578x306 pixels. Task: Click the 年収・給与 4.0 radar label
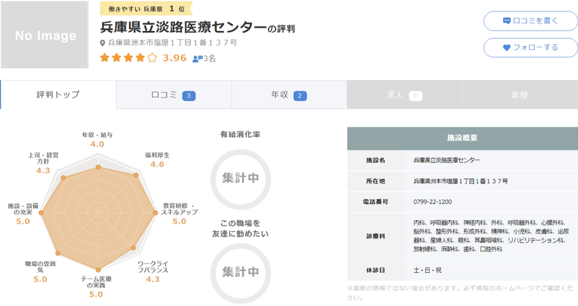click(x=98, y=140)
